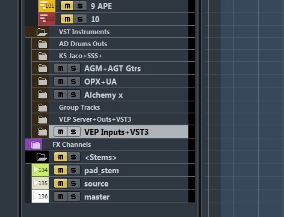Solo the master track
Viewport: 284px width, 217px height.
pyautogui.click(x=73, y=197)
